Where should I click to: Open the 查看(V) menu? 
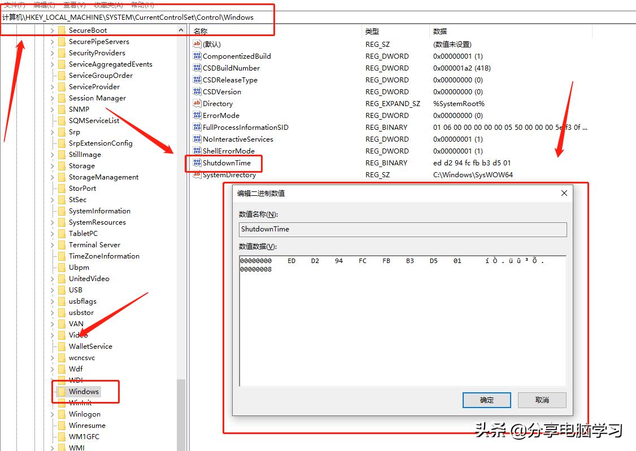(74, 5)
